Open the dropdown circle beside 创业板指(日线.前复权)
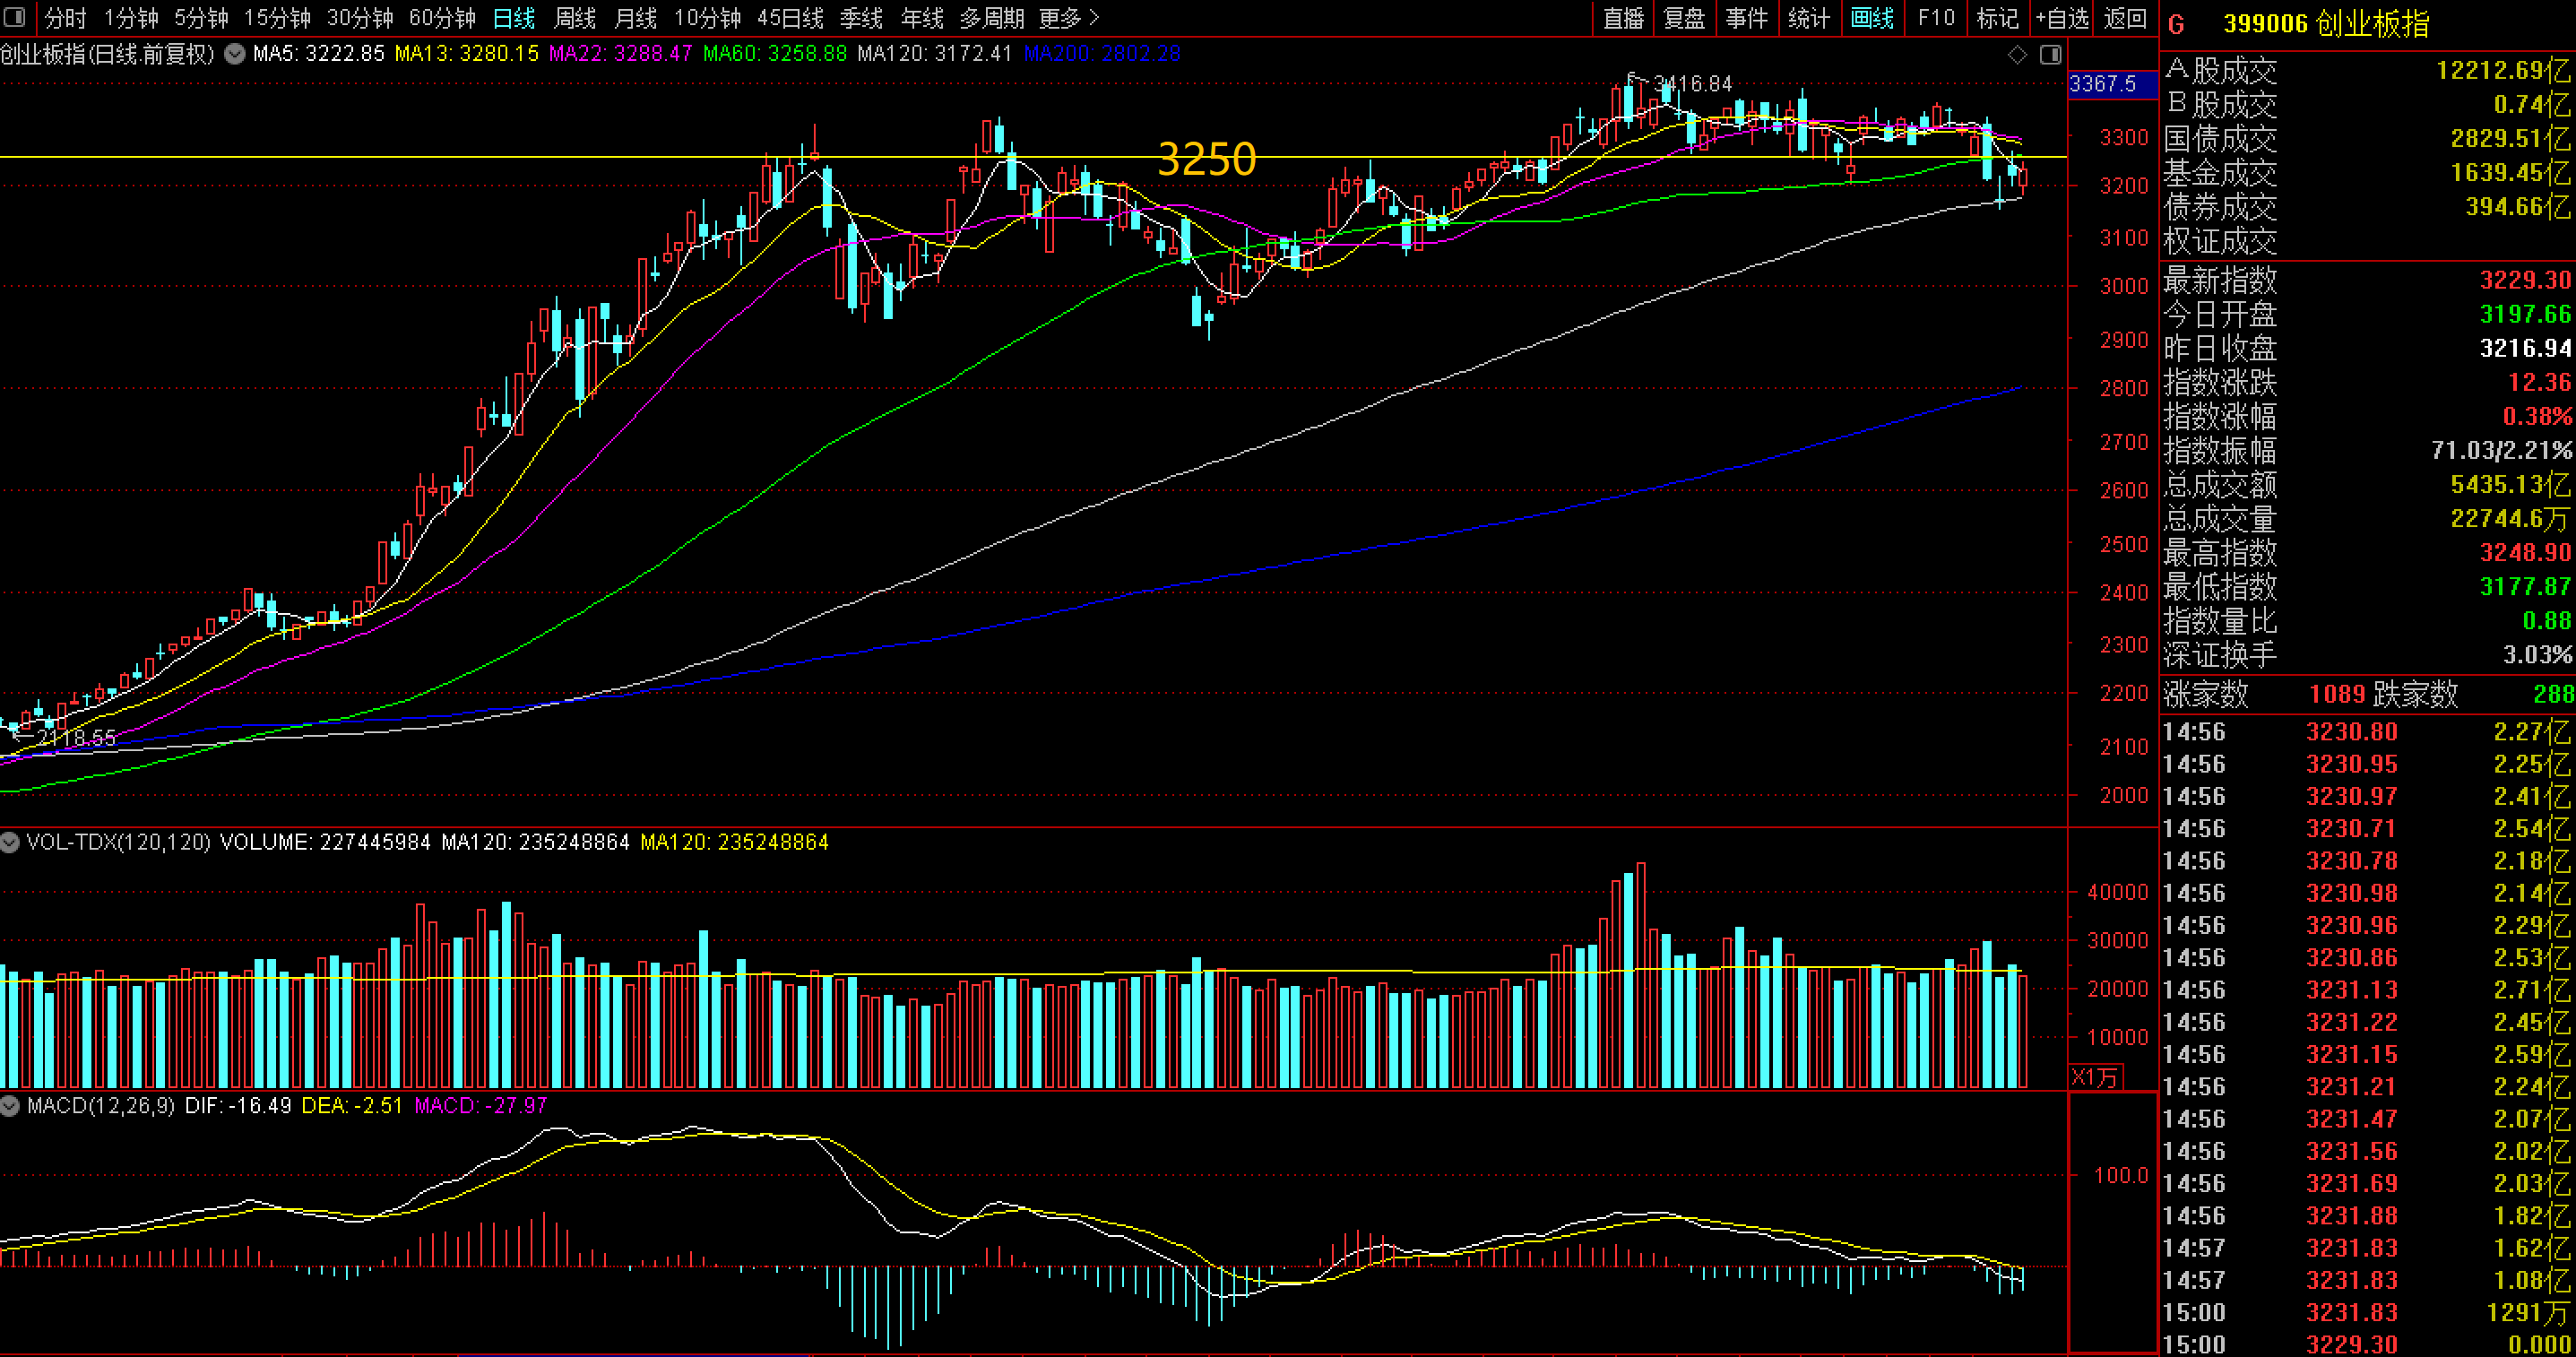Image resolution: width=2576 pixels, height=1357 pixels. coord(235,54)
